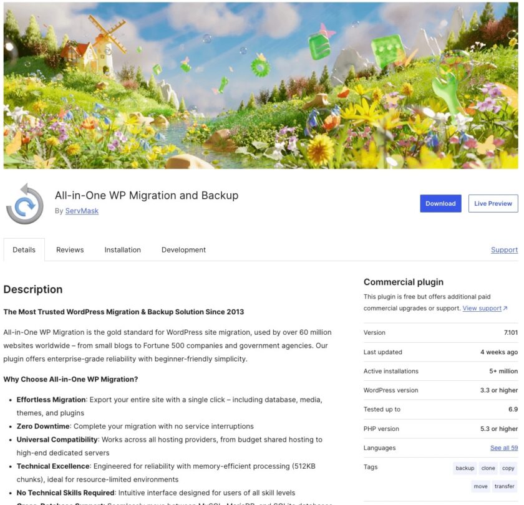Switch to the Reviews tab
524x505 pixels.
[x=70, y=249]
